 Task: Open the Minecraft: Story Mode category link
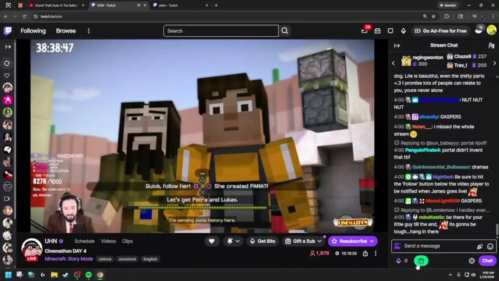pos(69,259)
